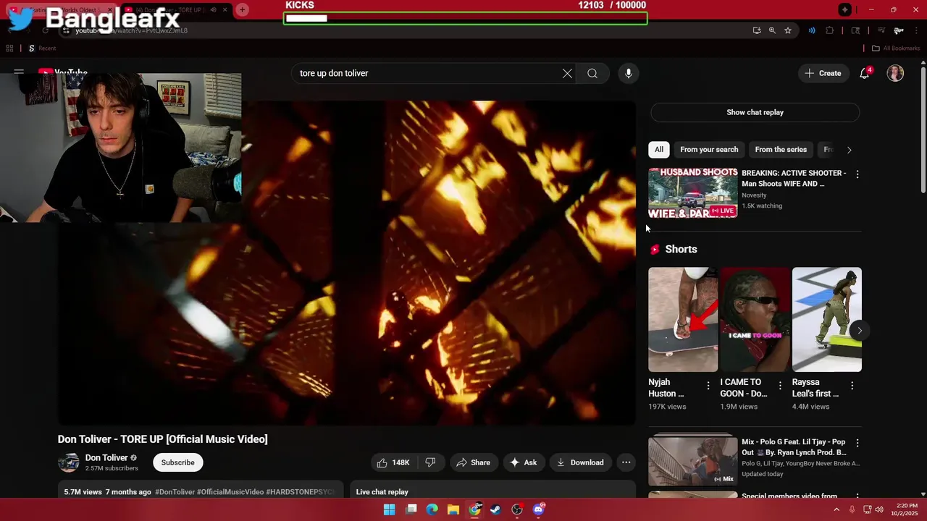This screenshot has width=927, height=521.
Task: Dislike the video with thumbs down
Action: 430,462
